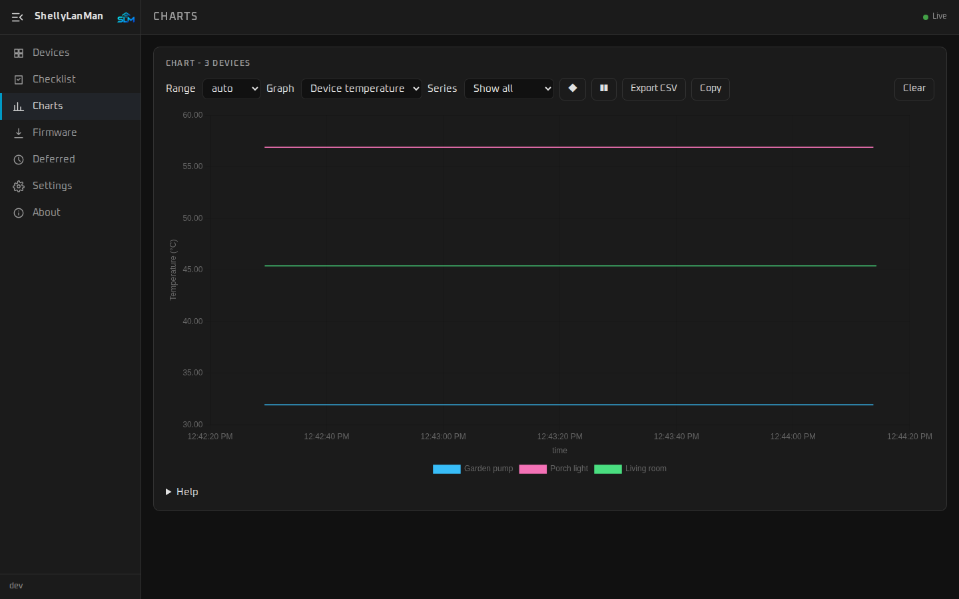Click the blue Garden pump temperature line
Viewport: 959px width, 599px height.
569,405
